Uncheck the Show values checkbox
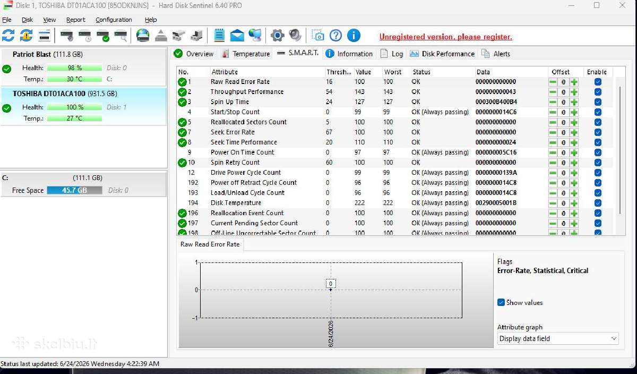 coord(501,302)
